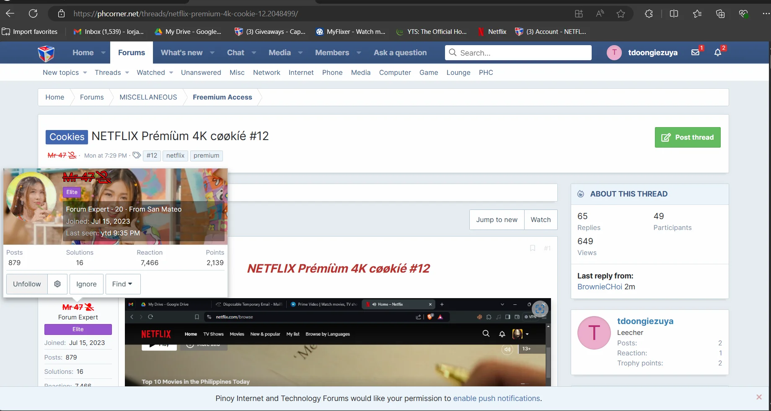The image size is (771, 411).
Task: Open My Drive Google bookmark
Action: [x=188, y=32]
